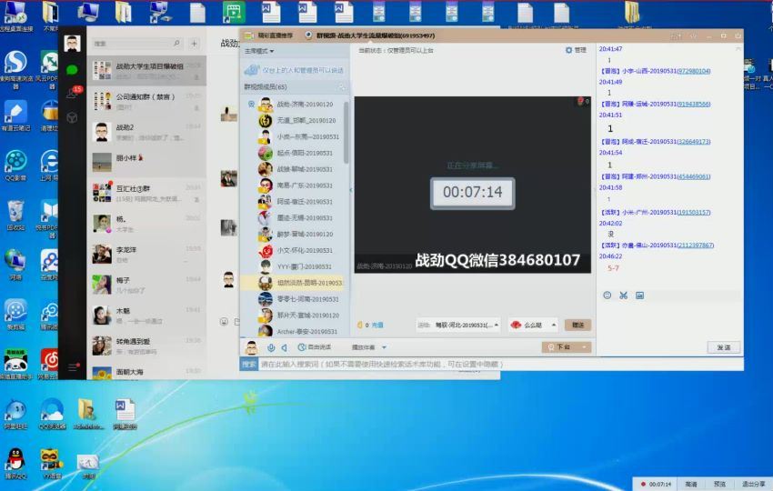Viewport: 773px width, 491px height.
Task: Open WeChat chat 公司通知群（禁言）
Action: point(146,101)
